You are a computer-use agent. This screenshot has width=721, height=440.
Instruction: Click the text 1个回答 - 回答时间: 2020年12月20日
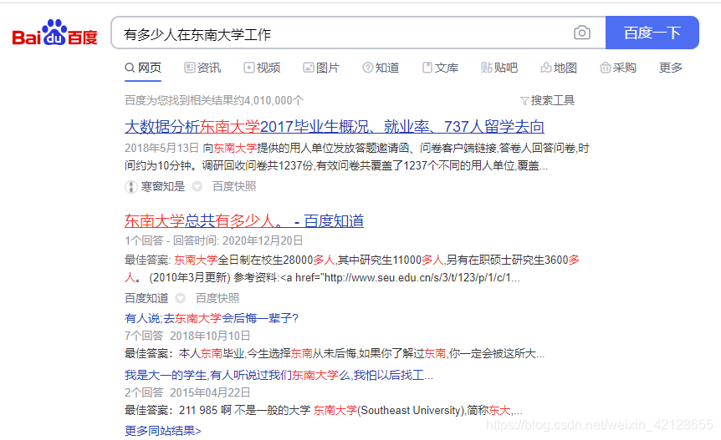click(x=214, y=240)
